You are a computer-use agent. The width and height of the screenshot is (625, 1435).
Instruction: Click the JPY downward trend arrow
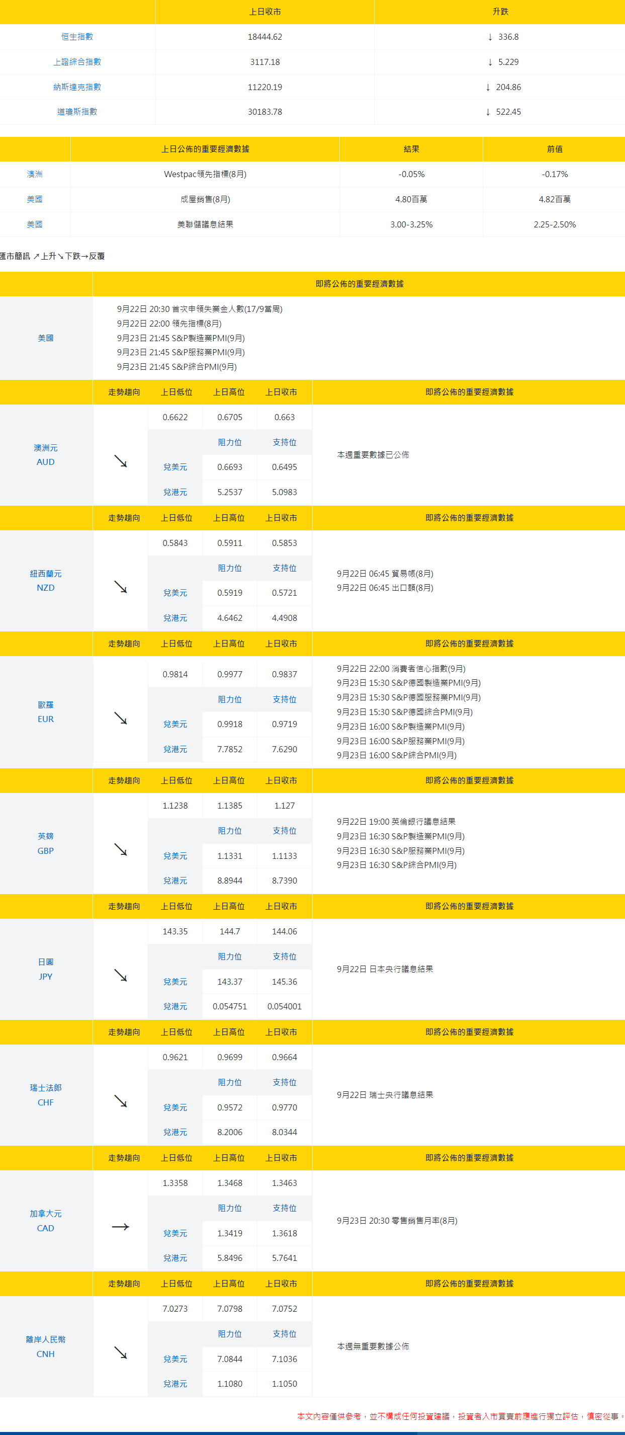click(x=120, y=976)
